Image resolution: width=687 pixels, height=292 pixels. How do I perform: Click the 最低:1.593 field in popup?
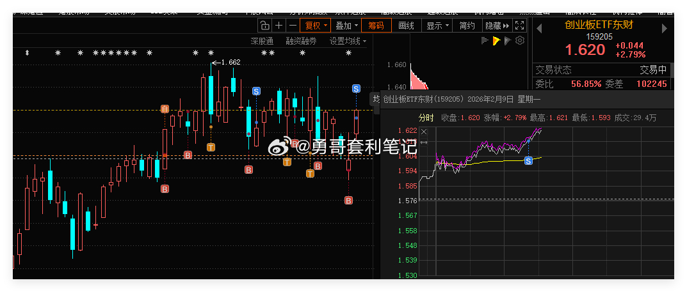tap(592, 118)
